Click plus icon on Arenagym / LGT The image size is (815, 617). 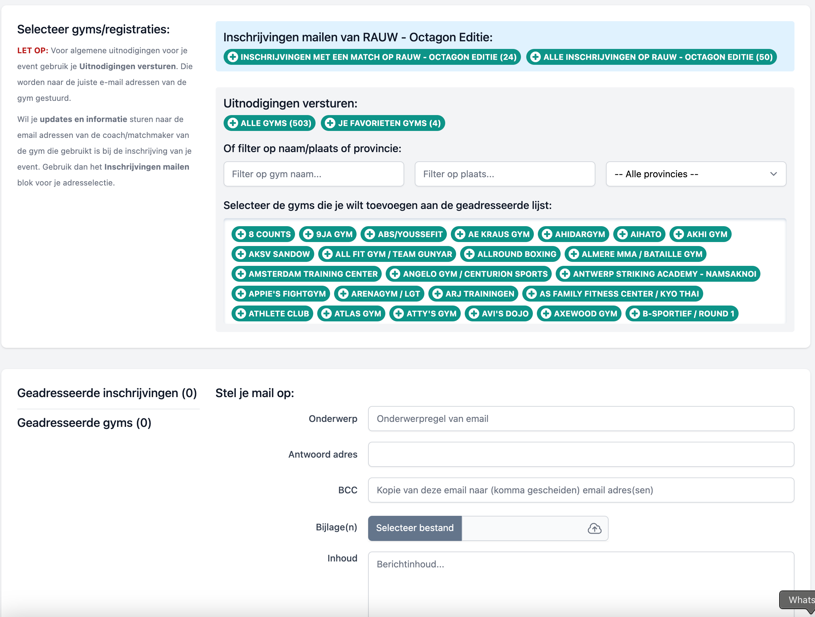343,294
